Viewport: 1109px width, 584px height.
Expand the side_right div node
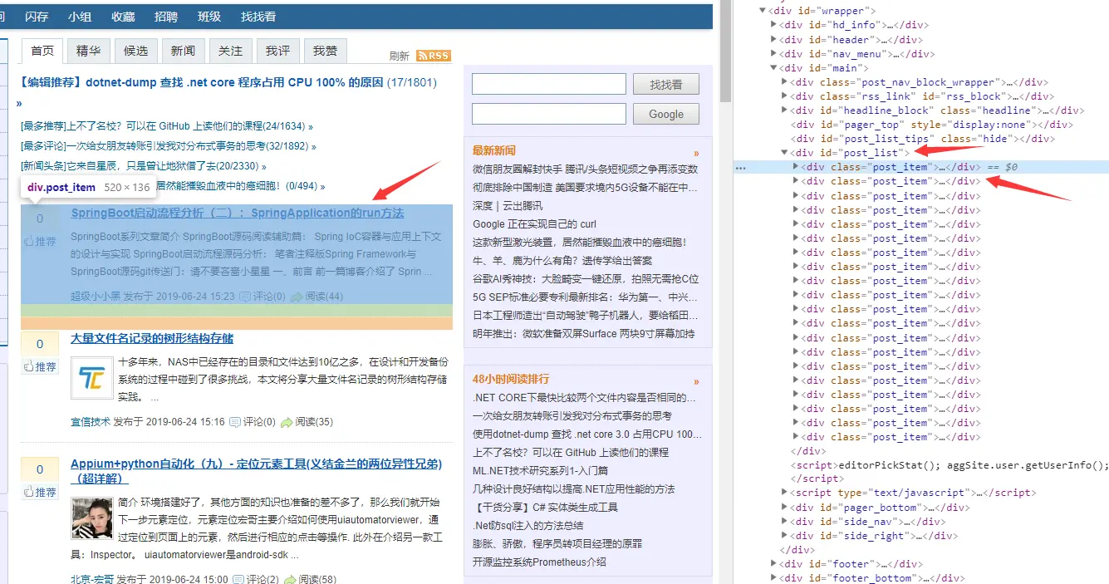click(x=784, y=535)
